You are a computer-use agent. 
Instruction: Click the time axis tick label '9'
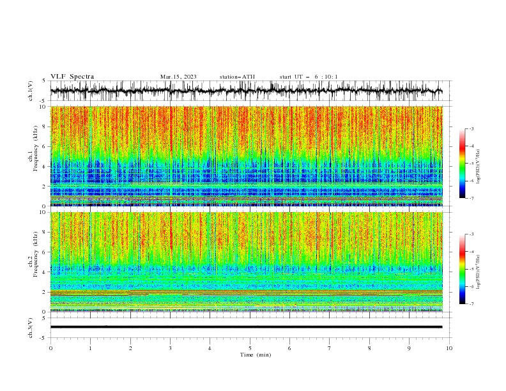click(409, 348)
